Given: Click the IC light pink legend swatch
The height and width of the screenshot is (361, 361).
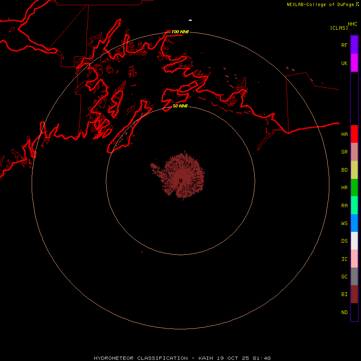Looking at the screenshot, I should point(354,259).
